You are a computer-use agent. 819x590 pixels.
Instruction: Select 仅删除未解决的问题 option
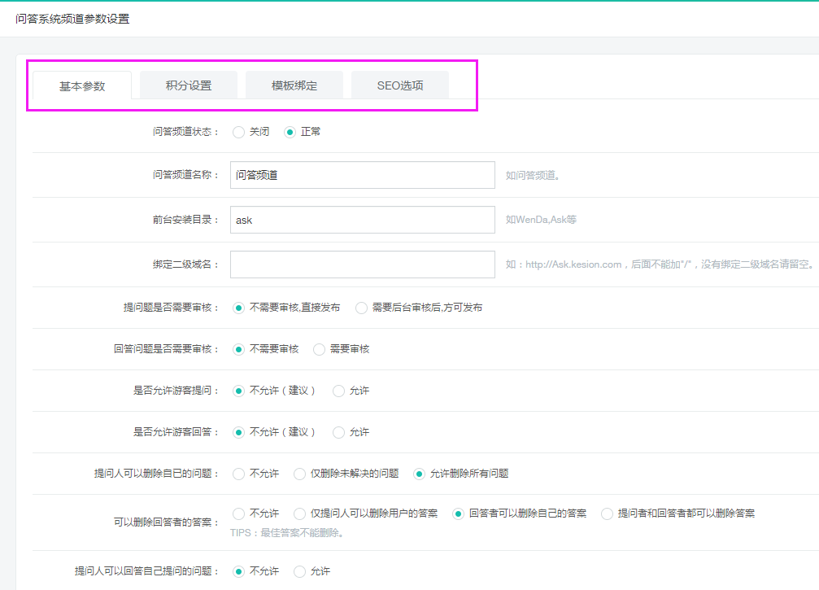tap(300, 474)
